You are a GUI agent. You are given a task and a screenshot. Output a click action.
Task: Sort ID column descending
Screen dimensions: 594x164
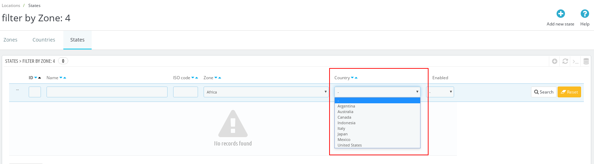click(36, 78)
